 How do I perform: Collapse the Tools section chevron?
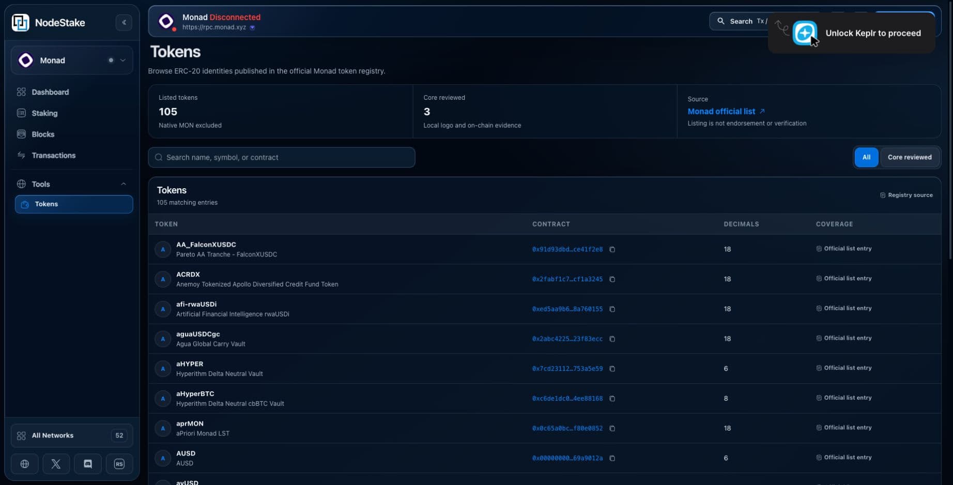[x=124, y=184]
